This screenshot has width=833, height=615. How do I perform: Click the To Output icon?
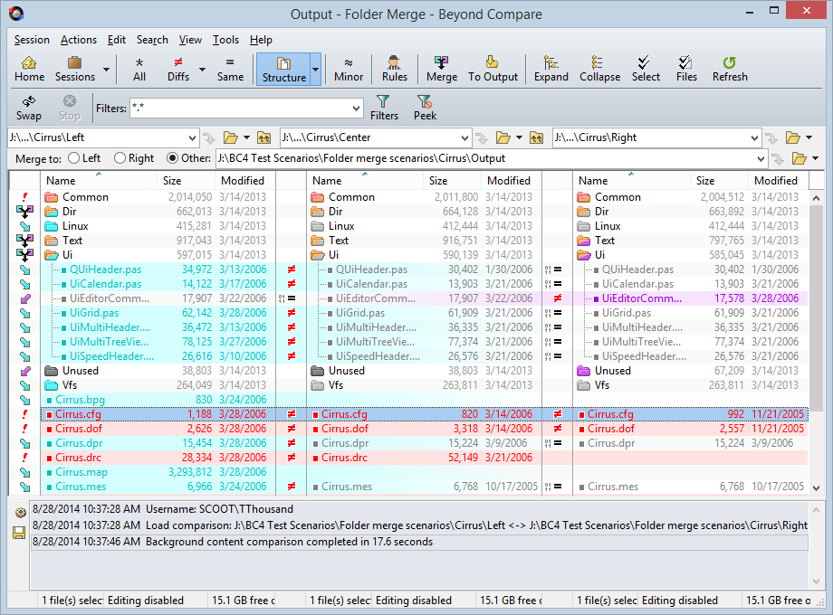pos(492,68)
